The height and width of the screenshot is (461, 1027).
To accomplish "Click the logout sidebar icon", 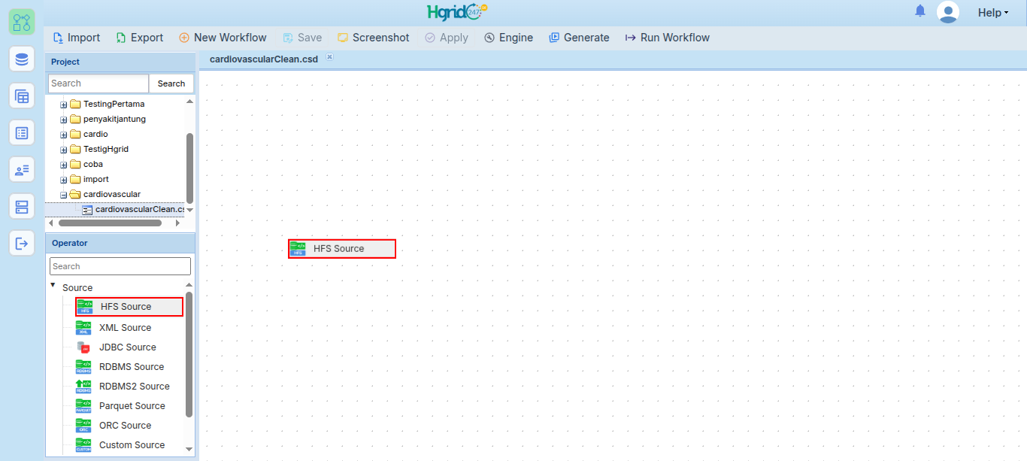I will 22,243.
